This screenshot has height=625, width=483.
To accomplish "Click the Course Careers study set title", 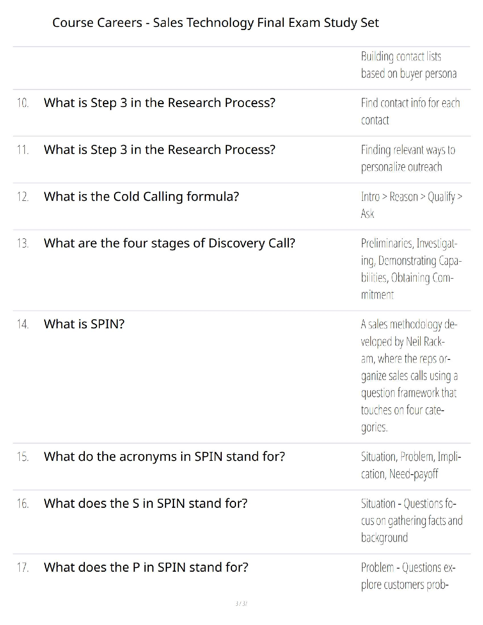I will click(215, 23).
